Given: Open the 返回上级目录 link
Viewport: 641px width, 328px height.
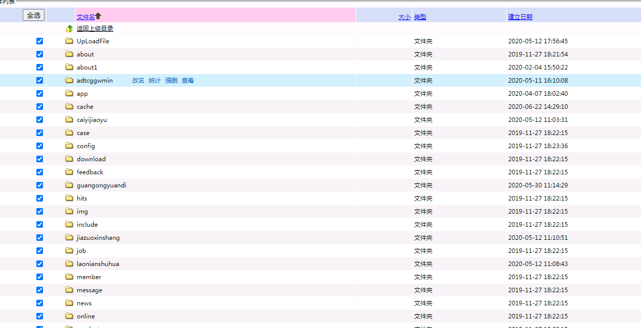Looking at the screenshot, I should (x=95, y=29).
